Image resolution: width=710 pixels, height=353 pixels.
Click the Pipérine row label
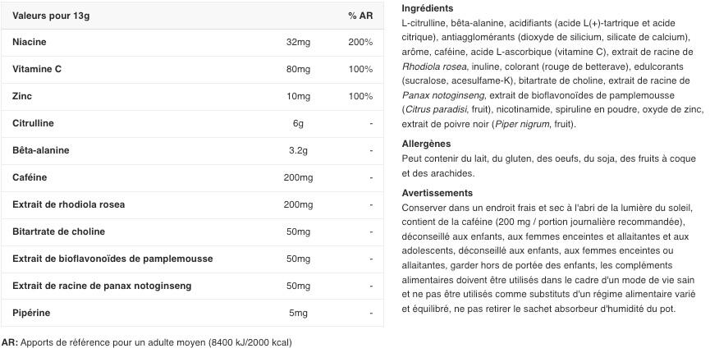(31, 313)
